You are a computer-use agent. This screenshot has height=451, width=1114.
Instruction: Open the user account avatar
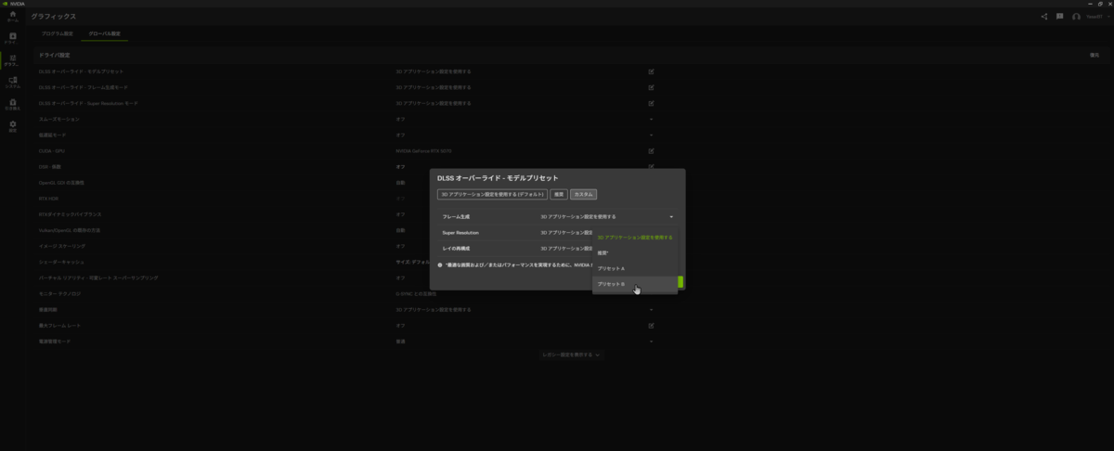click(x=1076, y=17)
